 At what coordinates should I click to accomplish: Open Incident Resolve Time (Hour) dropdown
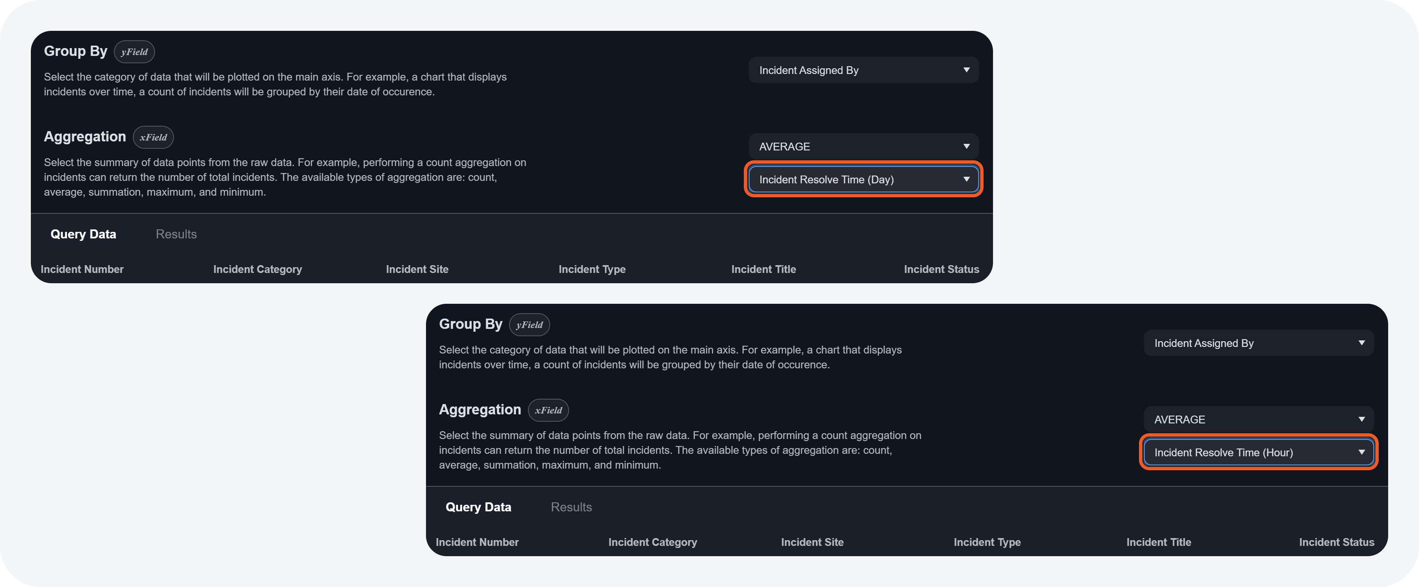(1258, 453)
